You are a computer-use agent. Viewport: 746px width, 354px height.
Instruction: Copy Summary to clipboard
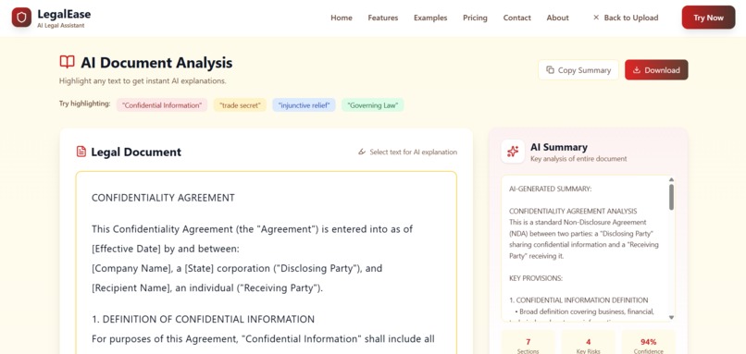[x=578, y=70]
